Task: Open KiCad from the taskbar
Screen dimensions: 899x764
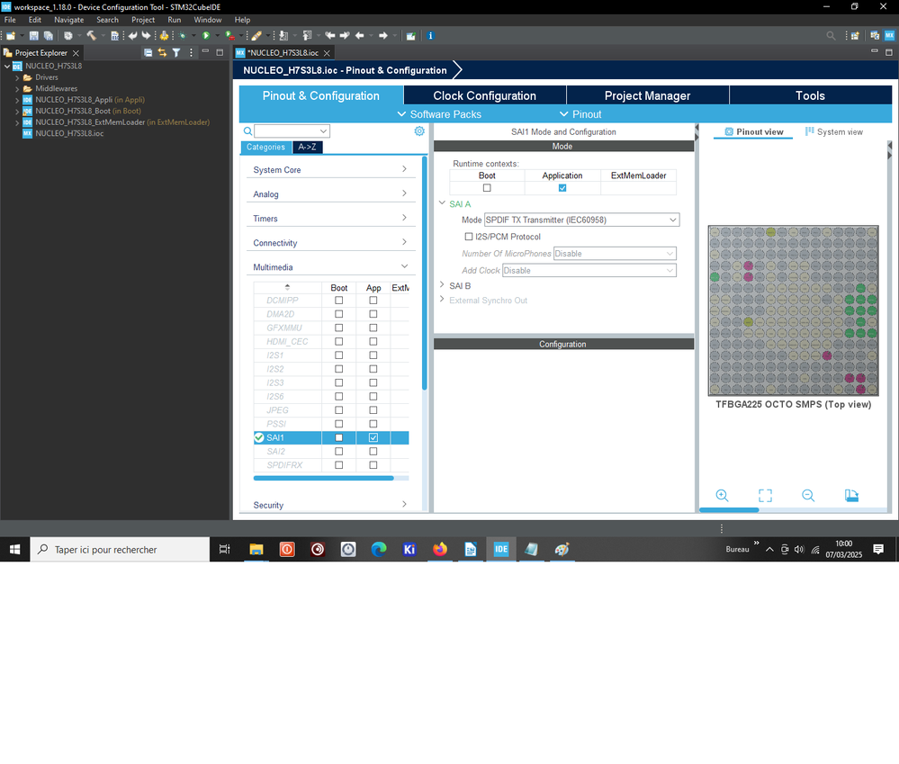Action: [x=409, y=550]
